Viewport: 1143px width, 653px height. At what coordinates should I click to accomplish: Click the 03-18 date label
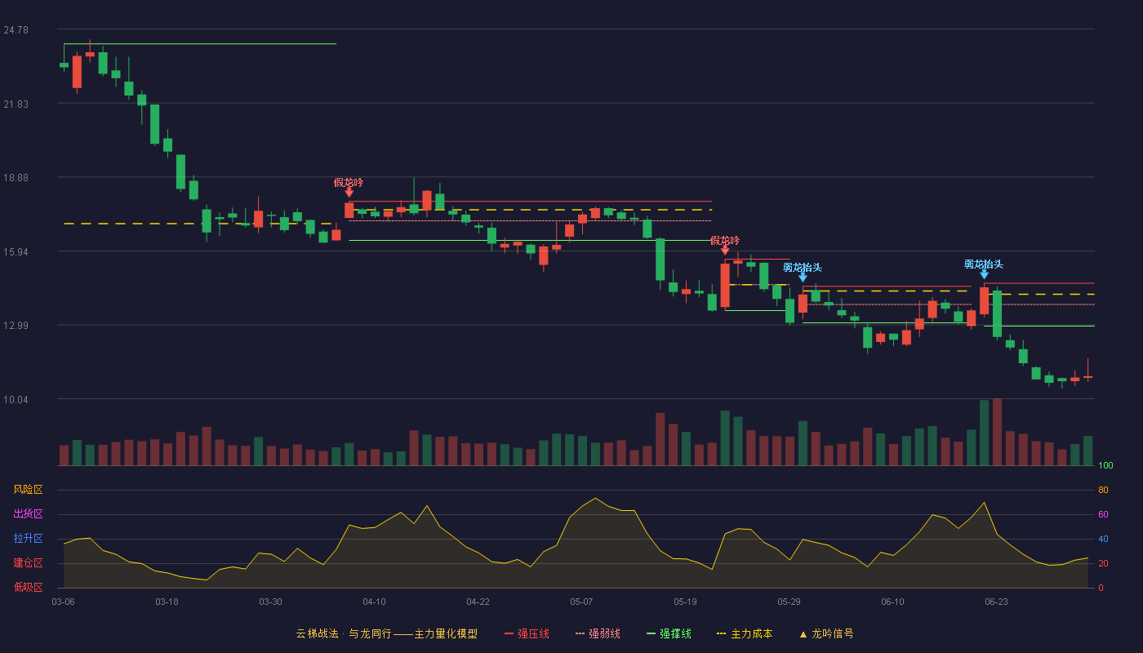click(167, 602)
